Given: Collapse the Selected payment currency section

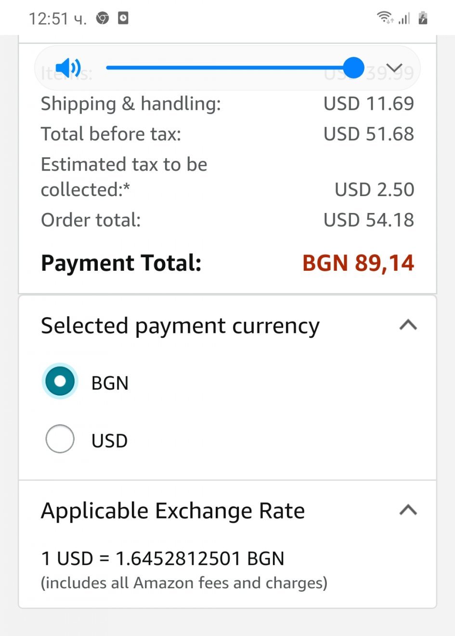Looking at the screenshot, I should (x=408, y=325).
